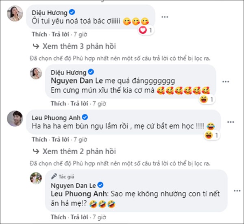Open three-dot menu on Diệu Hương's reply
Screen dimensions: 244x224
click(226, 82)
